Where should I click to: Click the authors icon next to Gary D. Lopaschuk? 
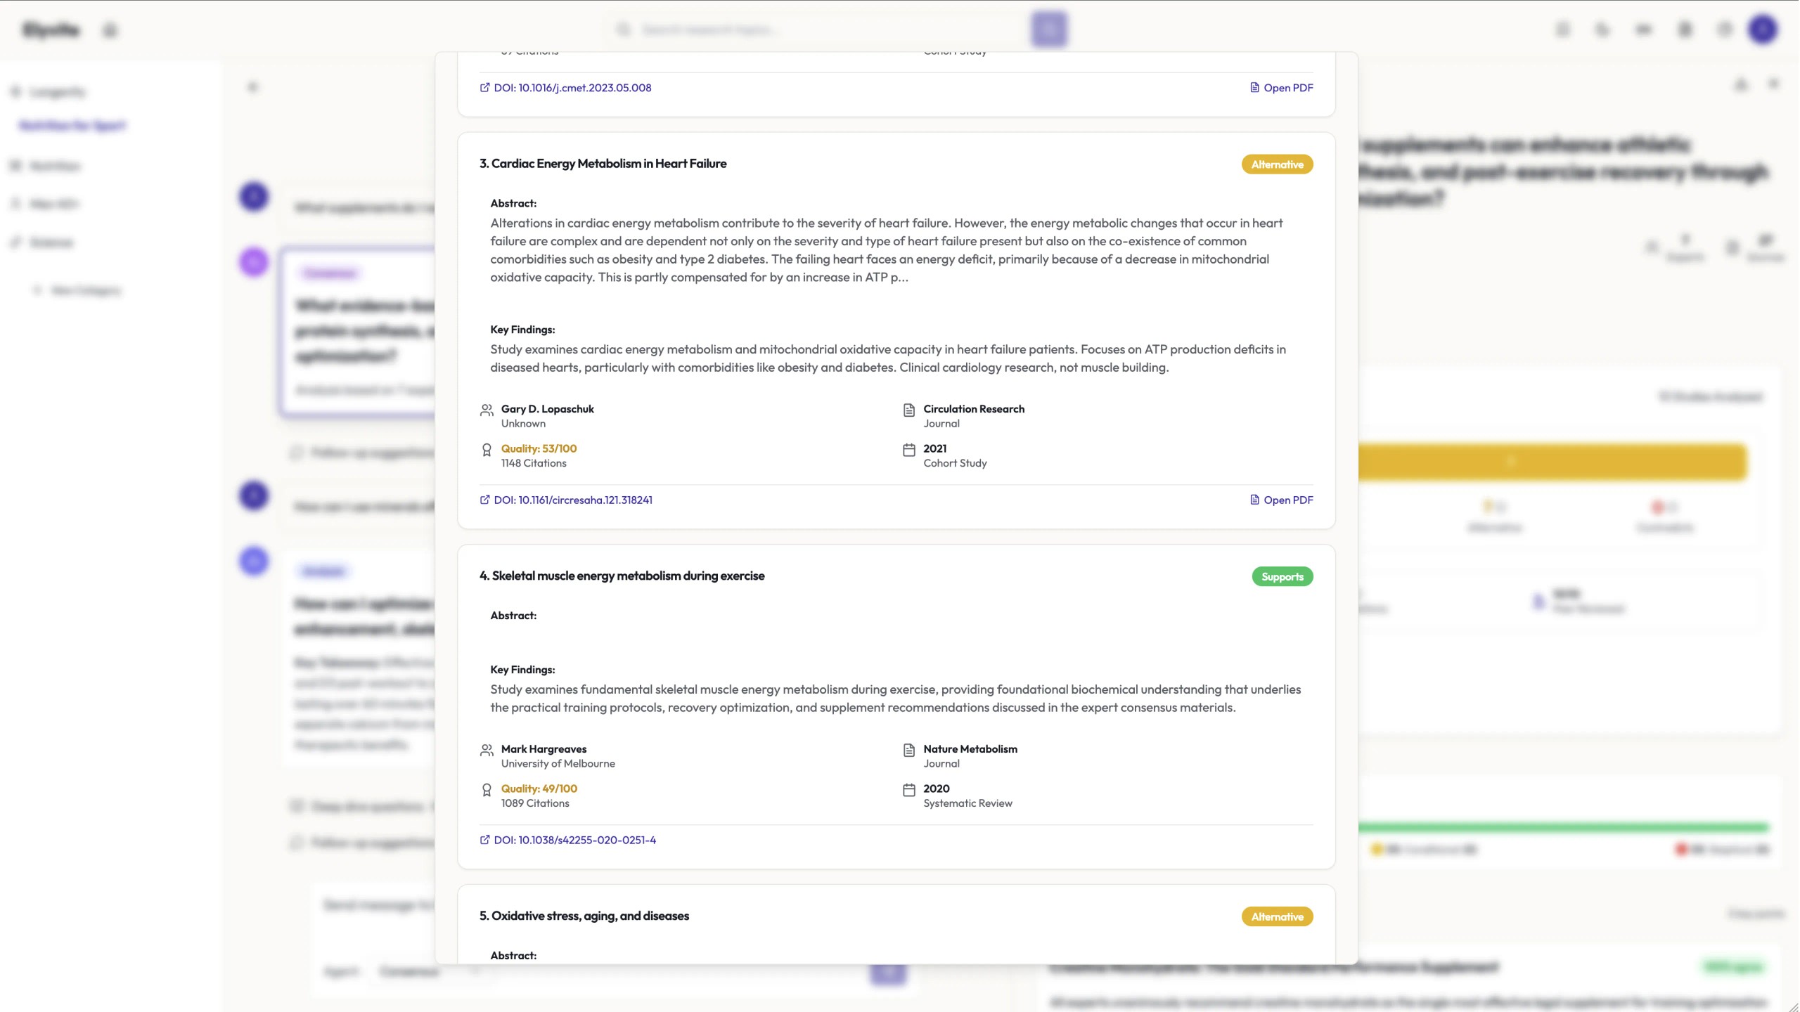[487, 410]
